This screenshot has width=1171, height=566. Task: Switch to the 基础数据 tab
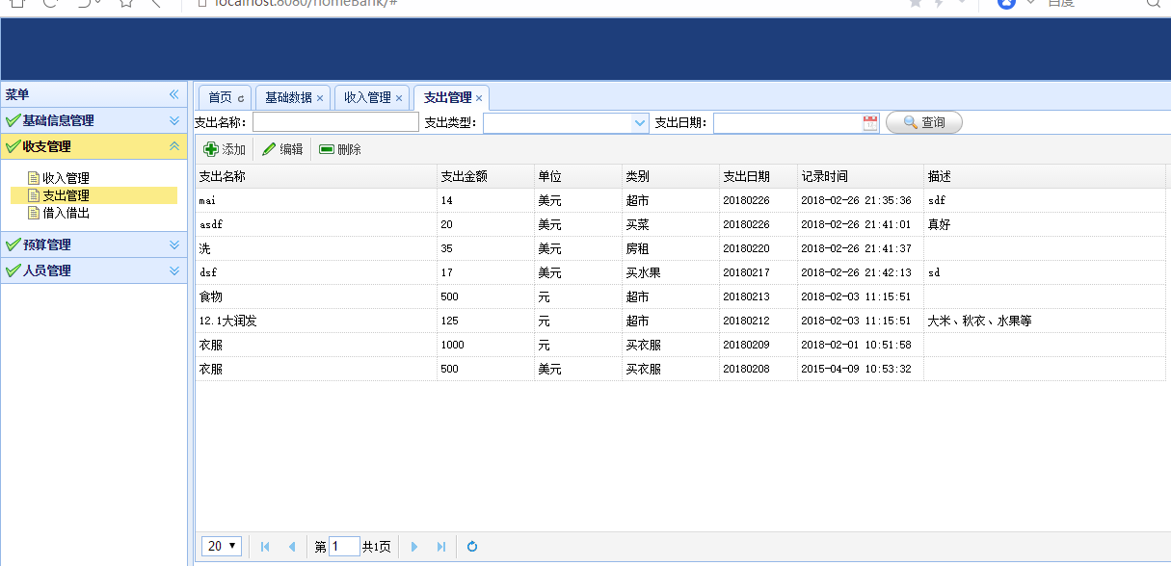click(288, 97)
